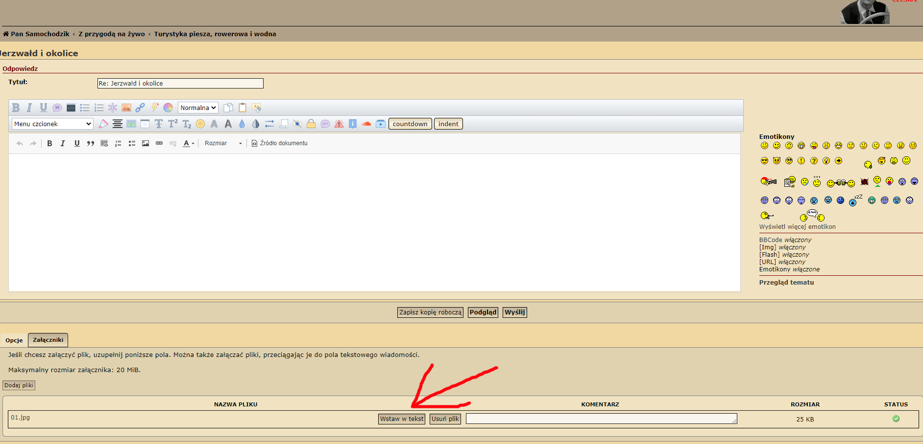Image resolution: width=923 pixels, height=444 pixels.
Task: Click the crossed-out eye spoiler icon
Action: 297,124
